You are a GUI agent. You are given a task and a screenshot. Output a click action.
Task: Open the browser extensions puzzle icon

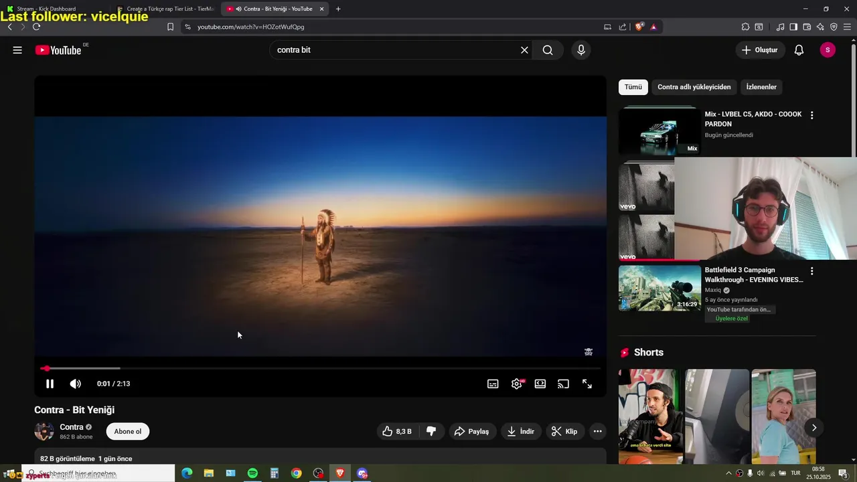point(745,27)
